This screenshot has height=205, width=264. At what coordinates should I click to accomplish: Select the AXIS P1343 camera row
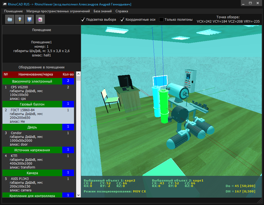coord(38,184)
